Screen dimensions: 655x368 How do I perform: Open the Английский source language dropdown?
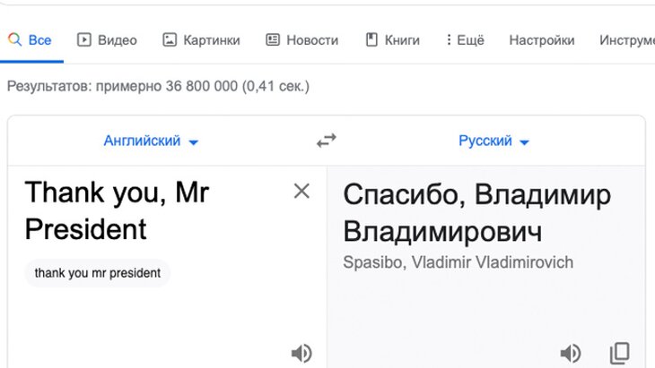pos(151,141)
